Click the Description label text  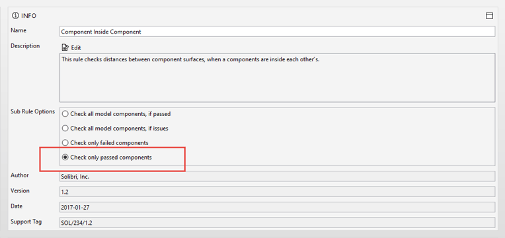coord(25,46)
